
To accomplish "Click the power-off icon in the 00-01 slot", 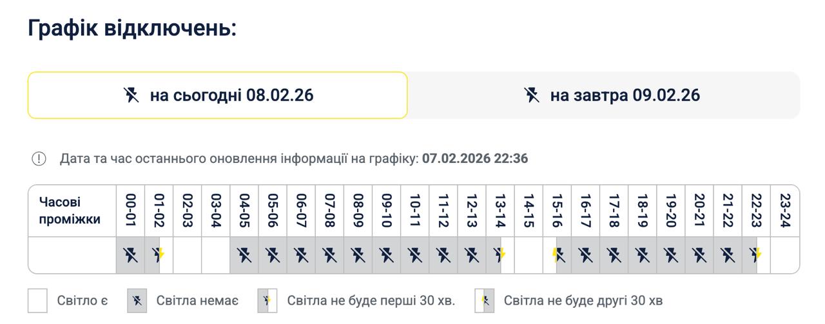I will (x=131, y=255).
